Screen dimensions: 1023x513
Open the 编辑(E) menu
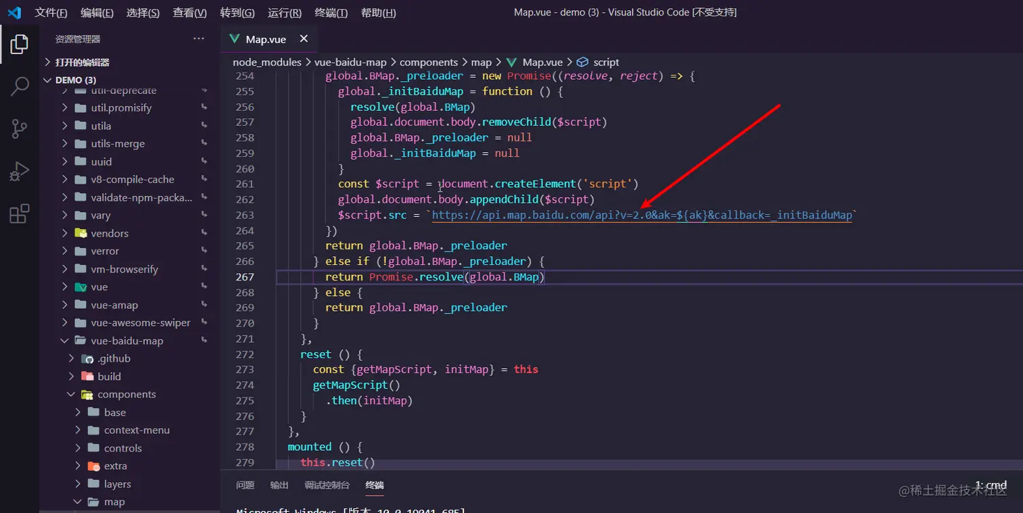[97, 13]
